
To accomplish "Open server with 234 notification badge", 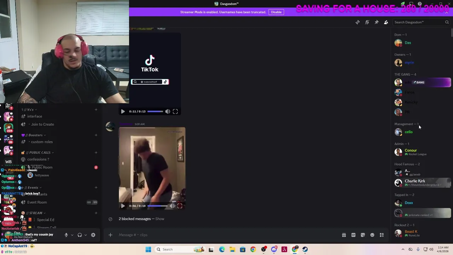I will click(8, 128).
